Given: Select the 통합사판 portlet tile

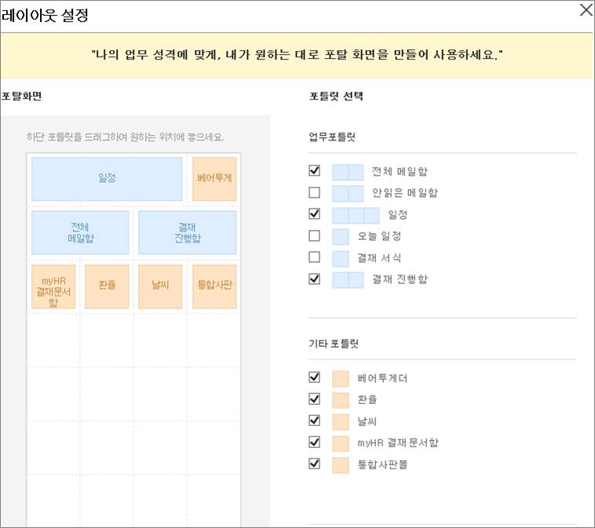Looking at the screenshot, I should [x=214, y=287].
